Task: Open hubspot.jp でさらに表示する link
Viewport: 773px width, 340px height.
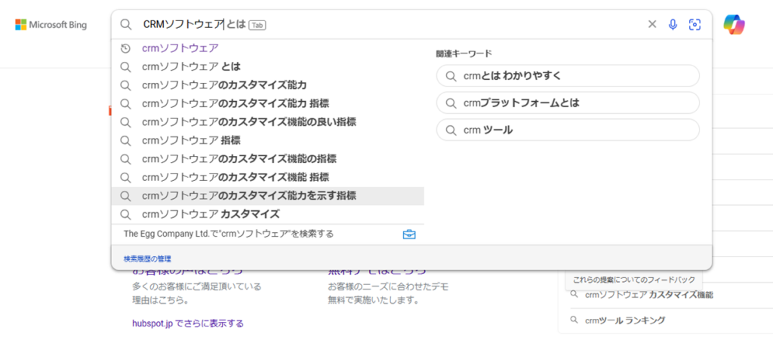Action: point(188,323)
